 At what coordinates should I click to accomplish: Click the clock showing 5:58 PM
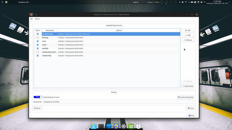pyautogui.click(x=217, y=2)
